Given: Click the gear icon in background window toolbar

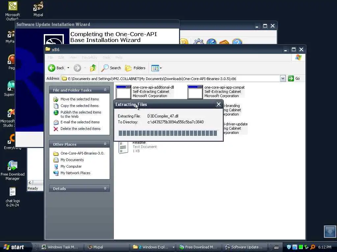Looking at the screenshot, I should click(198, 42).
